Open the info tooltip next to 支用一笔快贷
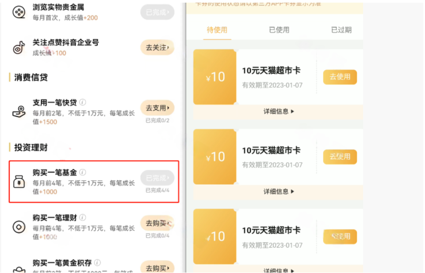Screen dimensions: 425x273 coord(83,102)
